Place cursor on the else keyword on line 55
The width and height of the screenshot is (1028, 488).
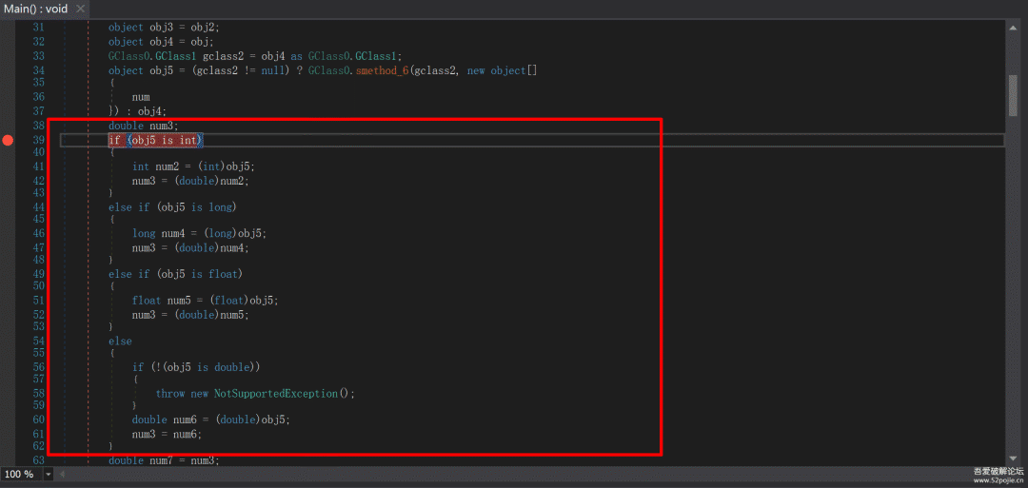pos(120,341)
